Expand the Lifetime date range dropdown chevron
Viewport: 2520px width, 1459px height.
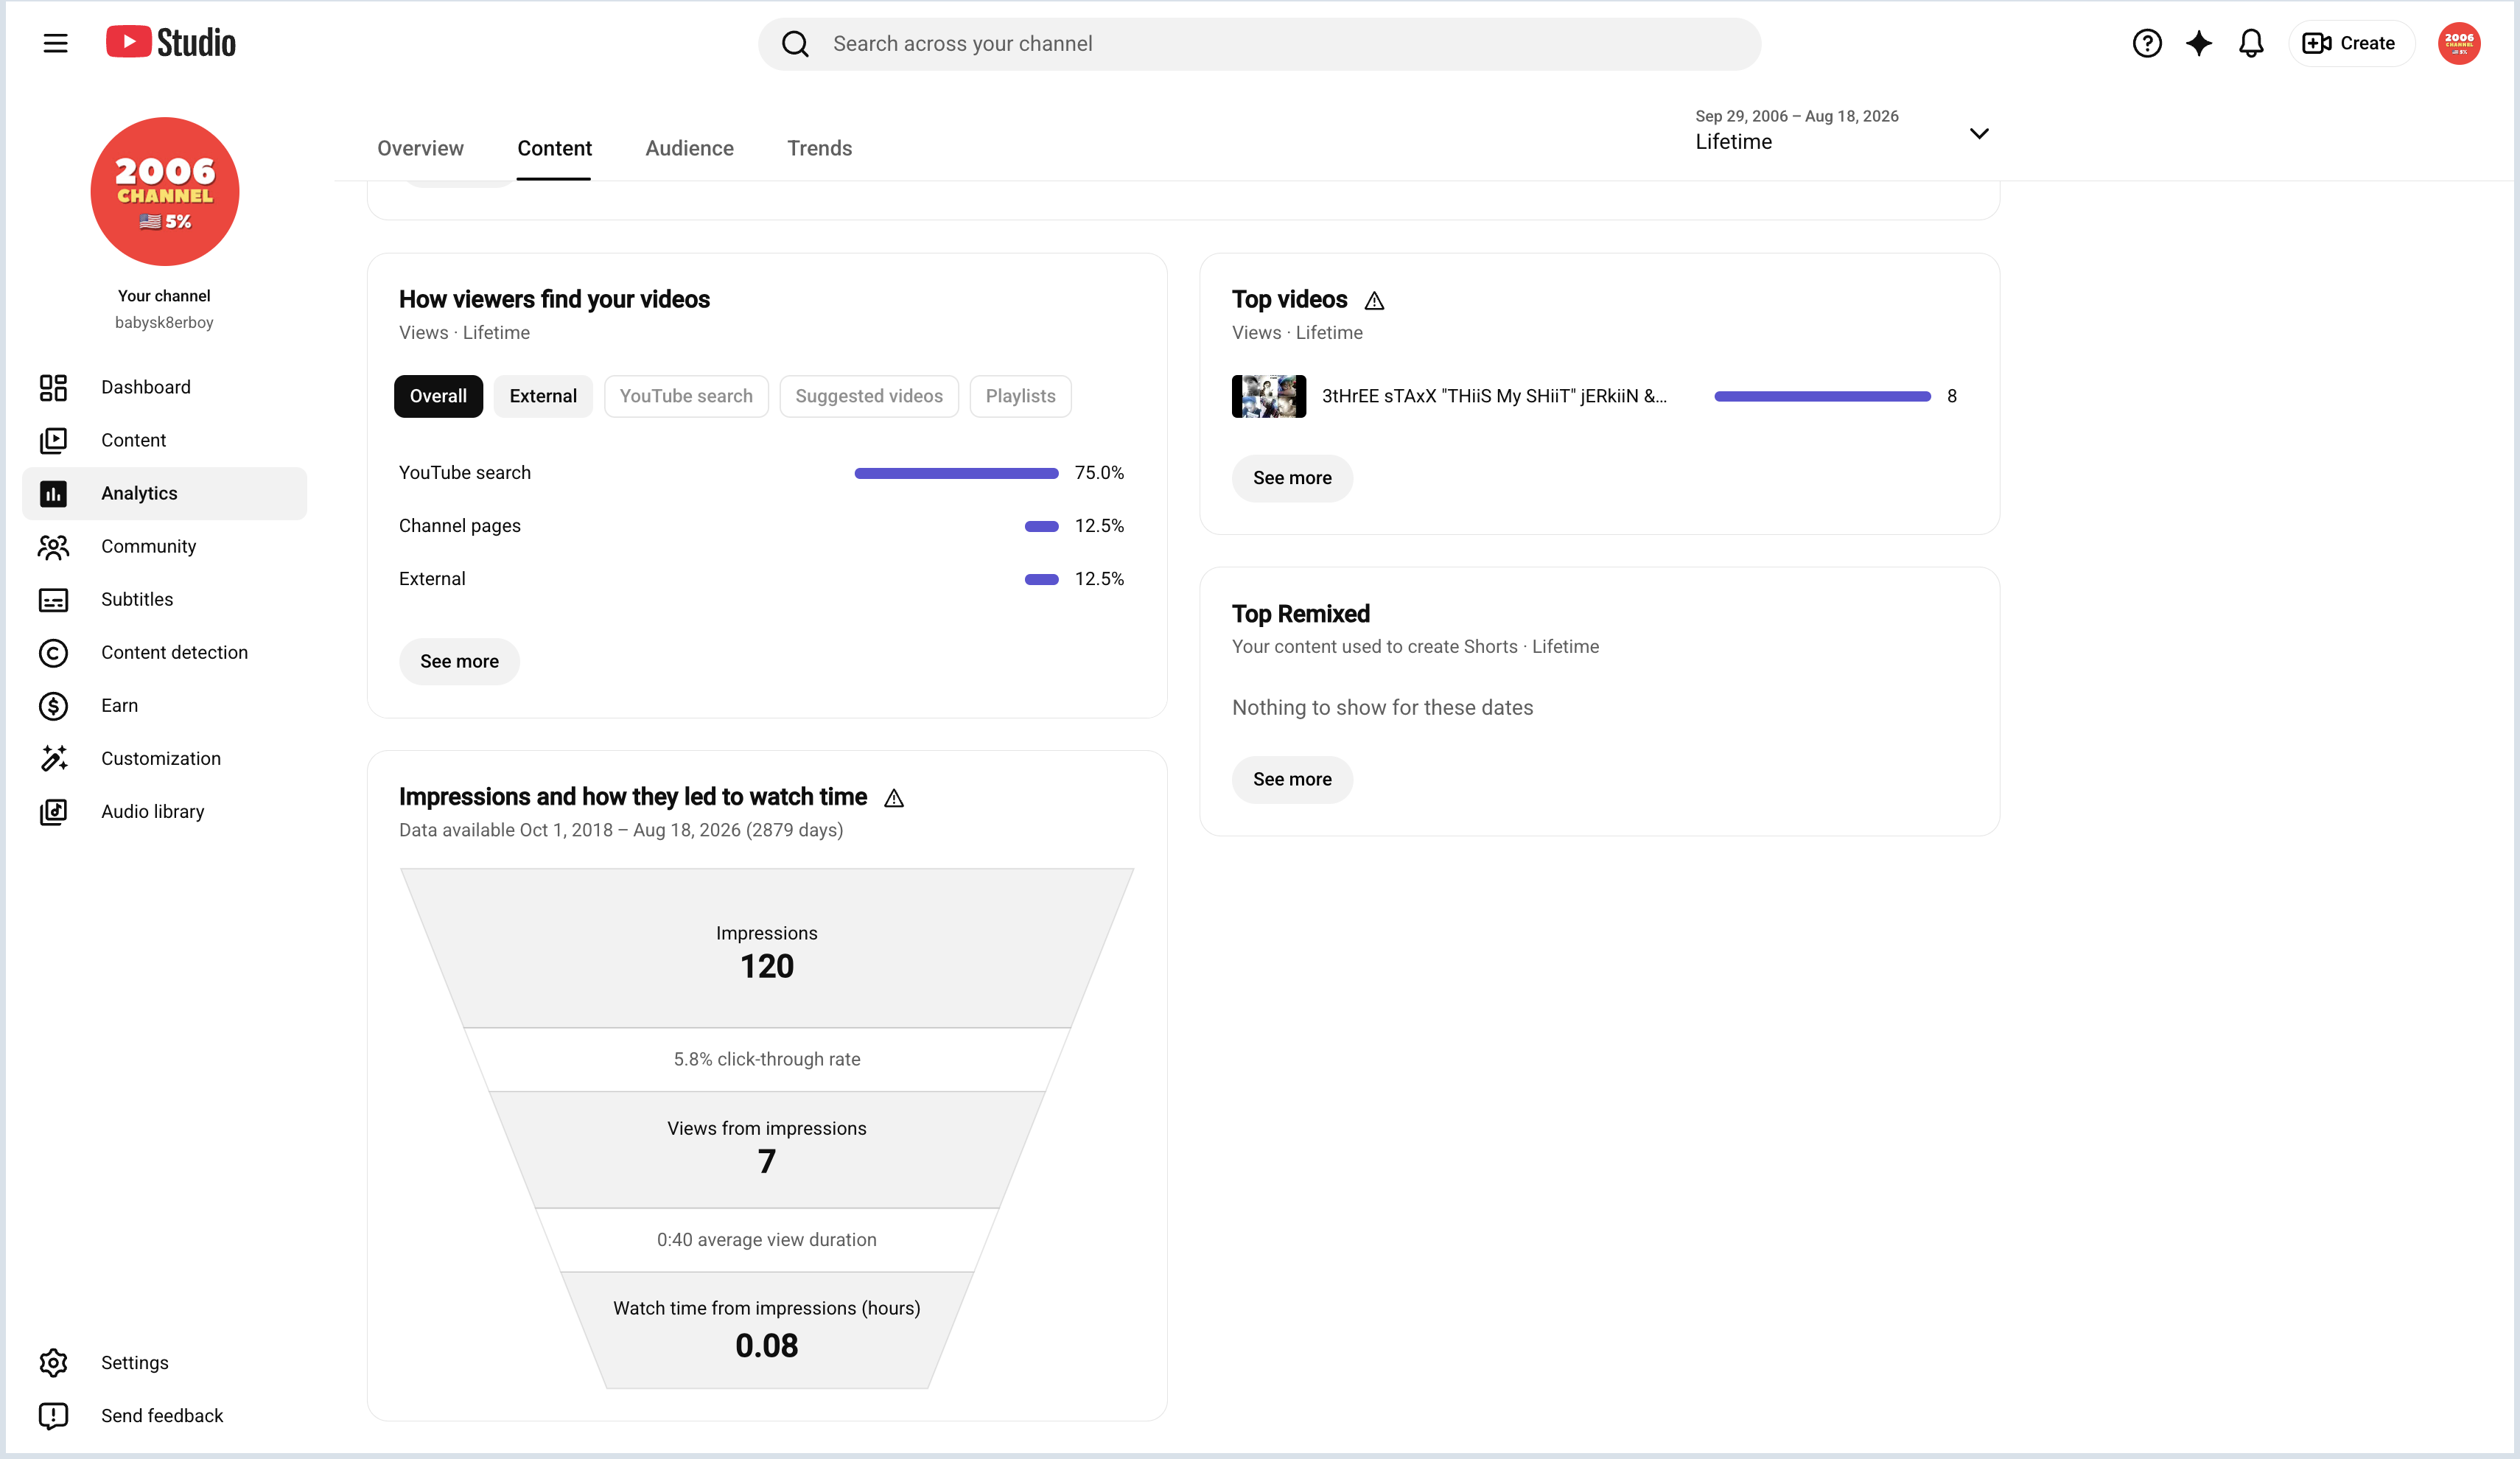[1979, 133]
